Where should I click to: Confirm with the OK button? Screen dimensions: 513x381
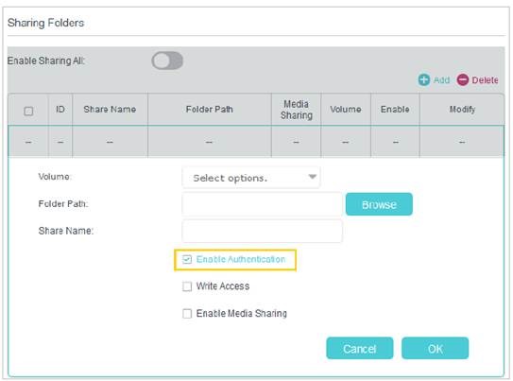pos(435,348)
